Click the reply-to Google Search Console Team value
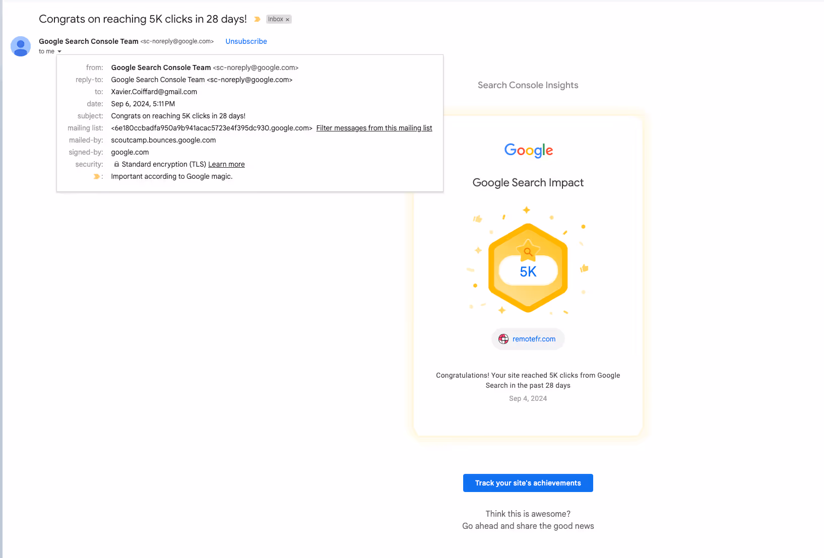This screenshot has width=824, height=558. 202,80
